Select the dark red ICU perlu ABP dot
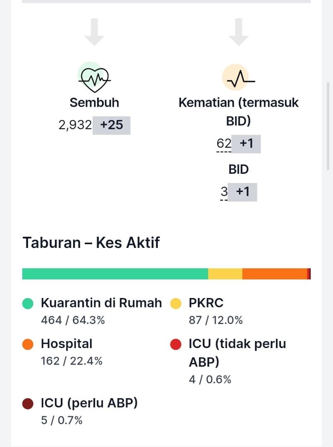This screenshot has width=333, height=447. tap(28, 404)
